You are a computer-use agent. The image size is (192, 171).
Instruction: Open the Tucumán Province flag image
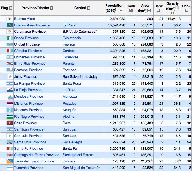(x=10, y=168)
